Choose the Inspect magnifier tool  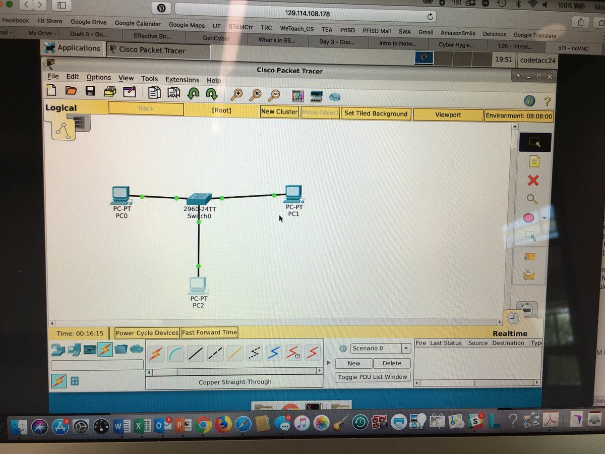point(532,199)
